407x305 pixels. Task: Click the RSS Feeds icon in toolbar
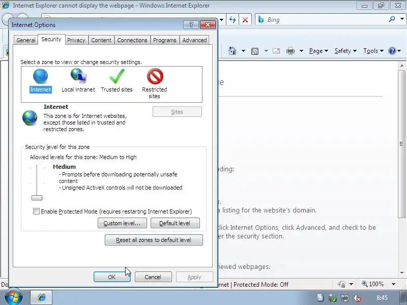pos(255,51)
